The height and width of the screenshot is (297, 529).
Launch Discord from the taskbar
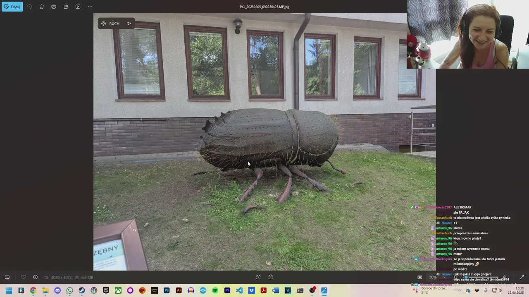coord(57,290)
